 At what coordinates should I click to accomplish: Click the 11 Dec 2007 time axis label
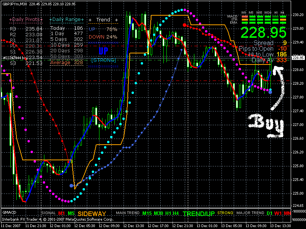11,226
